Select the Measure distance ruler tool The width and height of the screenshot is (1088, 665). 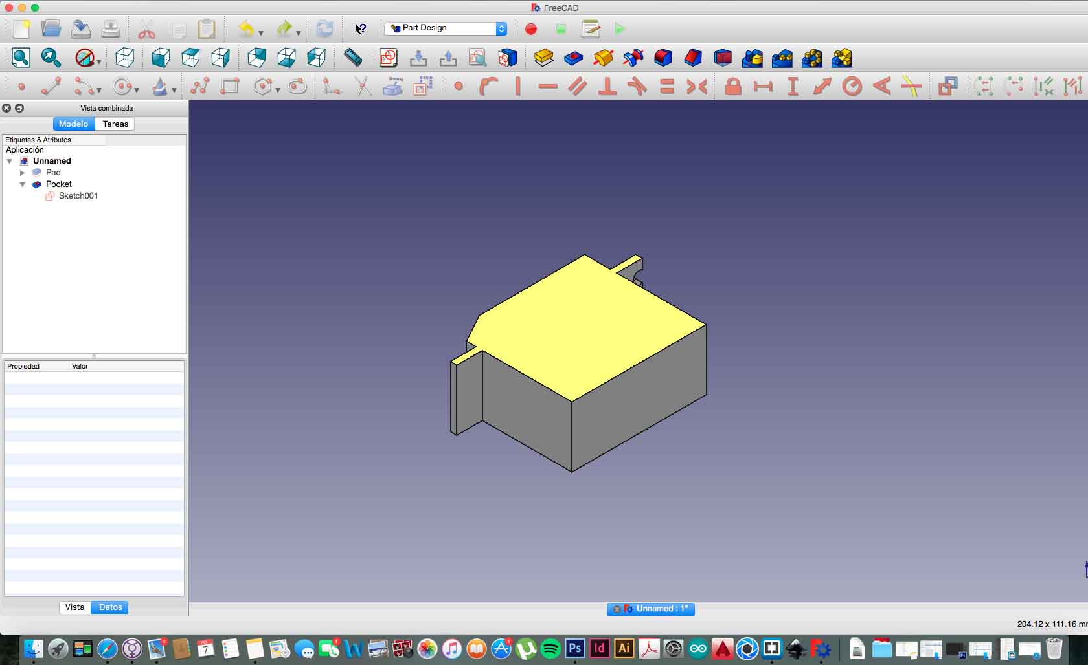[352, 58]
